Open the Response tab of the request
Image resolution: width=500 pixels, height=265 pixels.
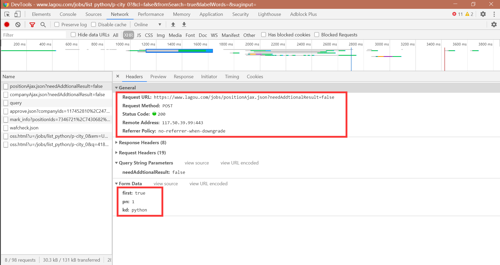(x=184, y=77)
